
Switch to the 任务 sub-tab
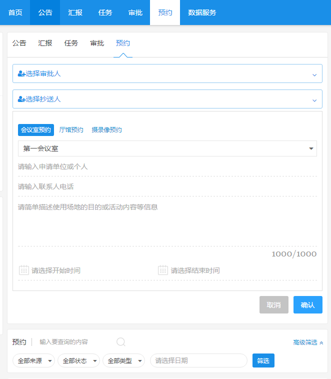(71, 43)
